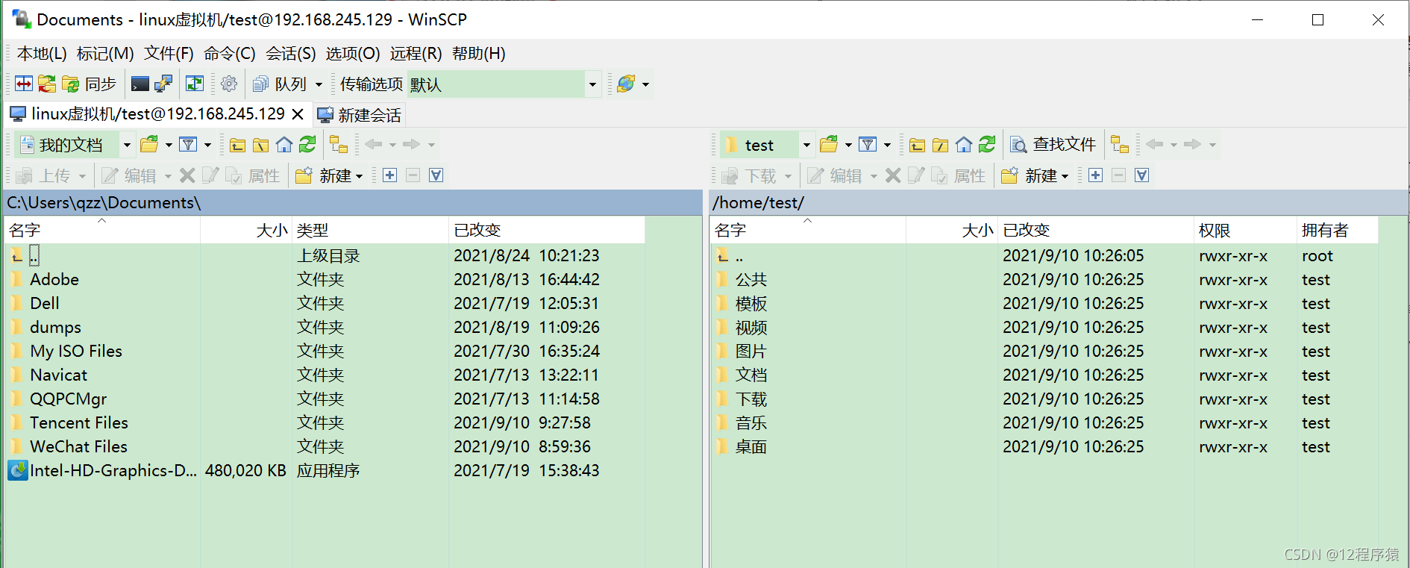Click the remote panel filter icon
Image resolution: width=1410 pixels, height=568 pixels.
tap(868, 144)
